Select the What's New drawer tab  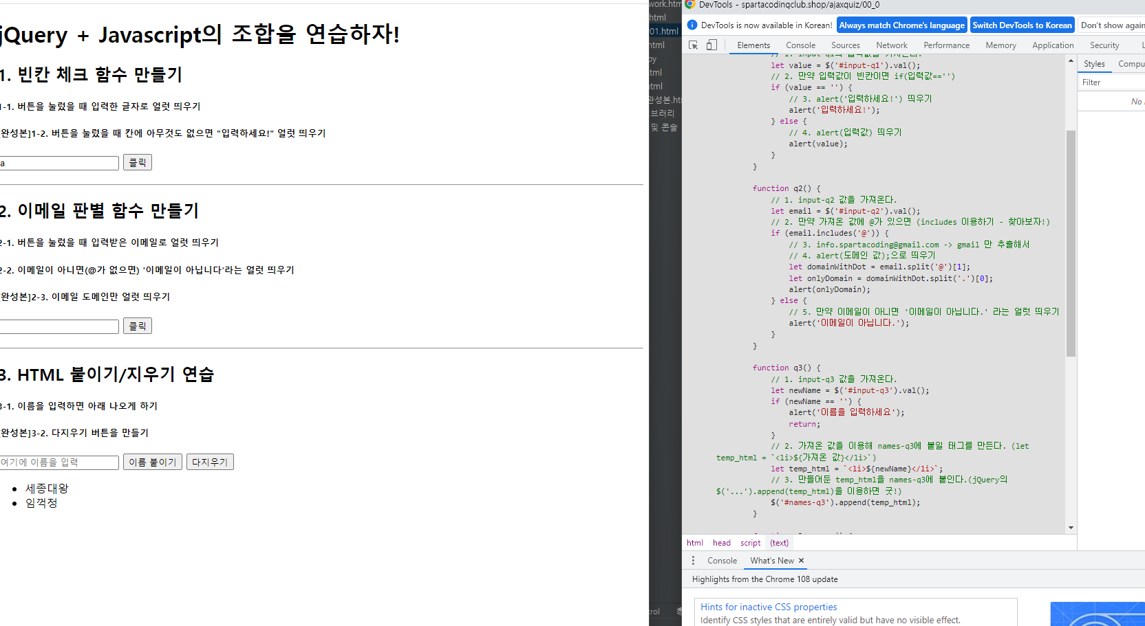(x=772, y=561)
